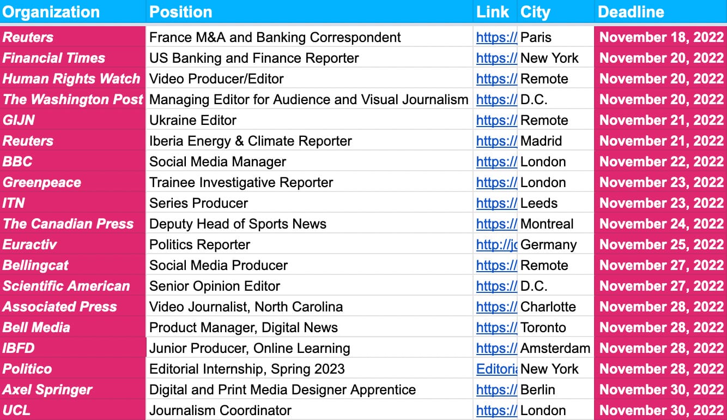Select the Human Rights Watch organization cell
Viewport: 727px width, 420px height.
click(71, 79)
